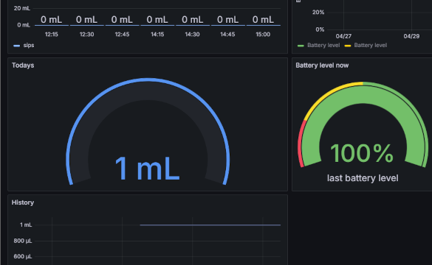Click the 14:30 time axis label
The width and height of the screenshot is (432, 265).
coord(192,35)
